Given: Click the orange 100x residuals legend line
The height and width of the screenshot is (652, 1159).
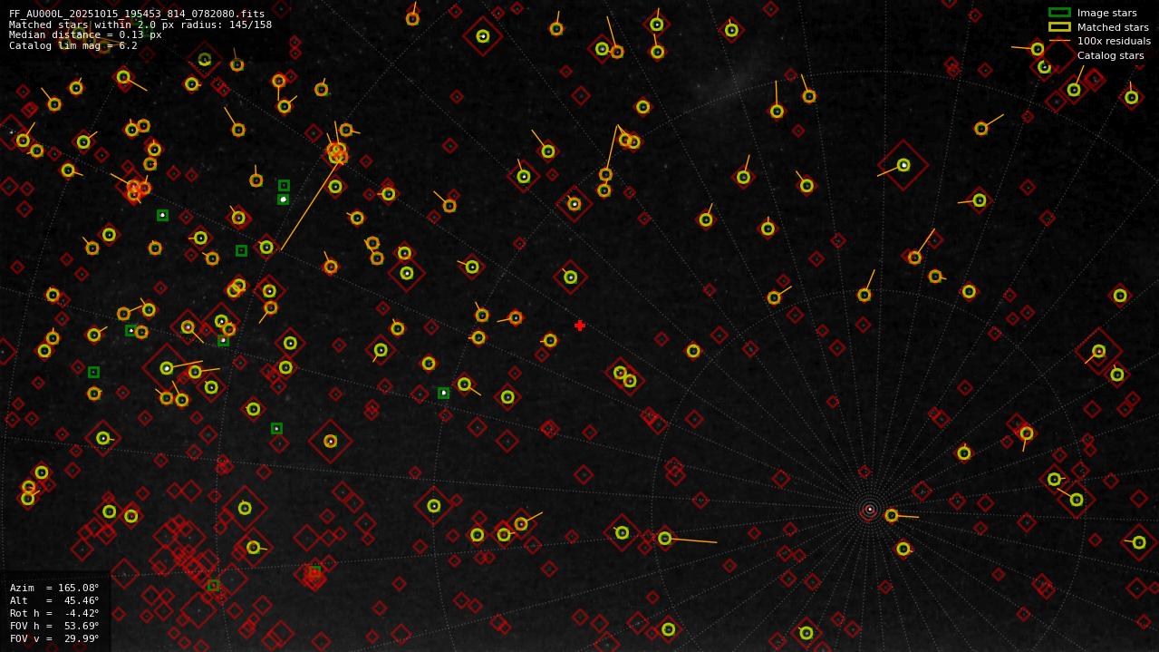Looking at the screenshot, I should pyautogui.click(x=1059, y=41).
